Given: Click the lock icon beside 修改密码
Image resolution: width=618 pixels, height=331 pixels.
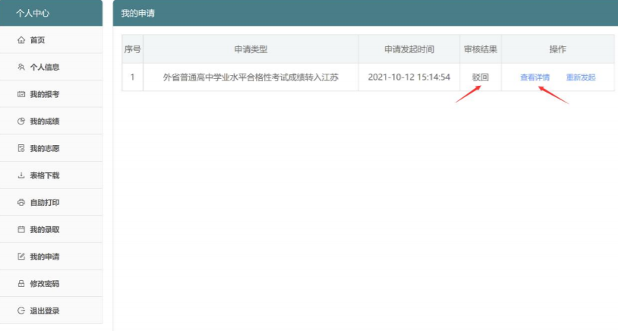Looking at the screenshot, I should (21, 284).
